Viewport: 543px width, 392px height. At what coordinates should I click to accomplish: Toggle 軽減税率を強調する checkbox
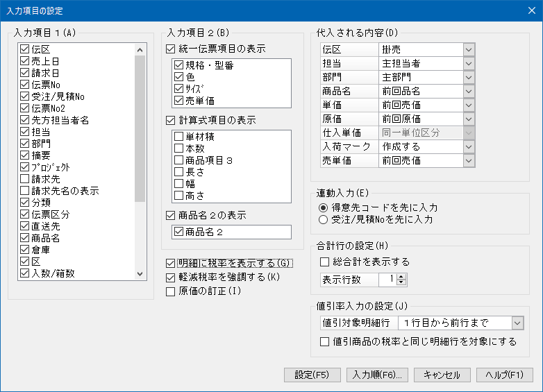pyautogui.click(x=172, y=278)
